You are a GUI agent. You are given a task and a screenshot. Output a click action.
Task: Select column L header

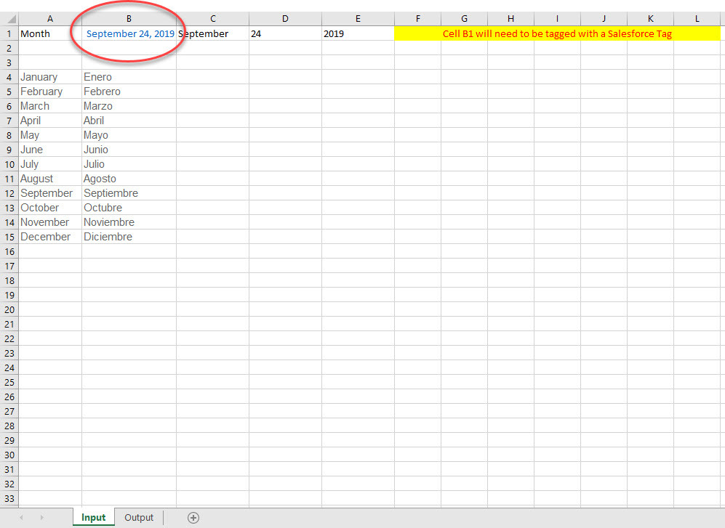pos(697,19)
